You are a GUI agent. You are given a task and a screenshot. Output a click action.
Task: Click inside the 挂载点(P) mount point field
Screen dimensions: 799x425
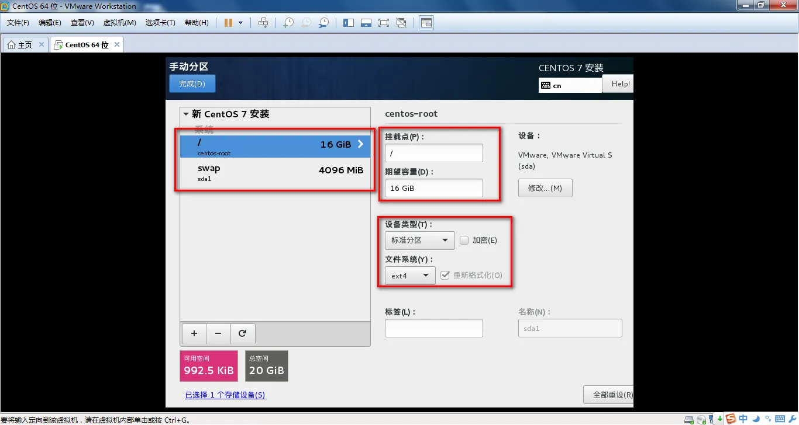tap(434, 153)
